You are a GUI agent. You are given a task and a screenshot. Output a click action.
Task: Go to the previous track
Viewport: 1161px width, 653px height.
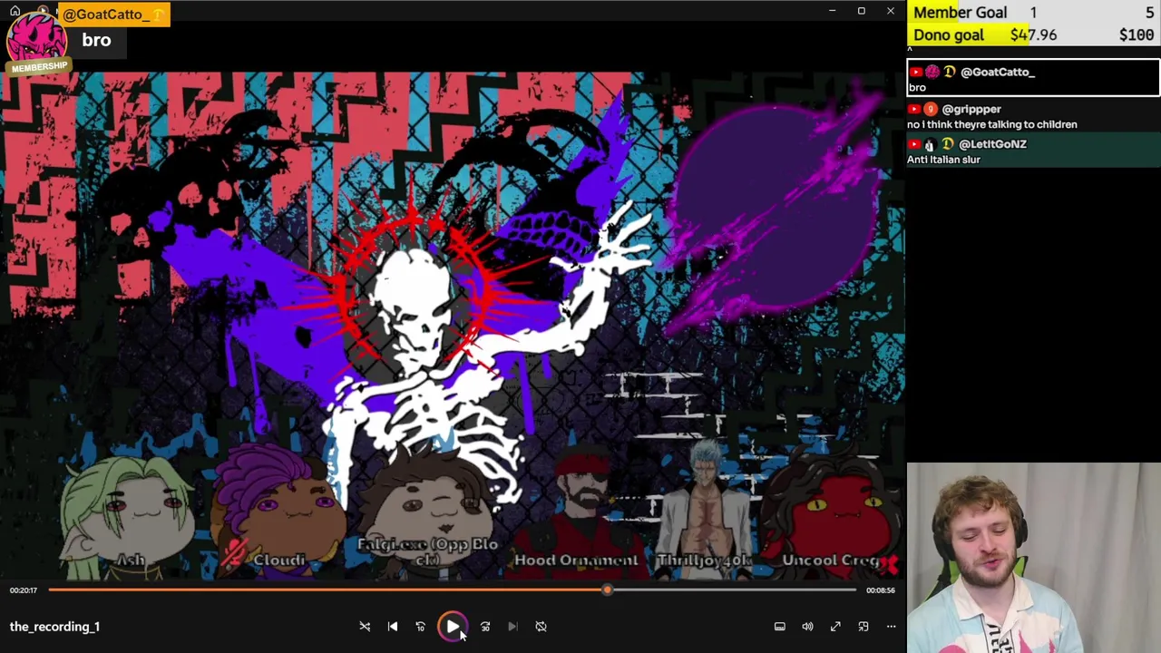(393, 627)
